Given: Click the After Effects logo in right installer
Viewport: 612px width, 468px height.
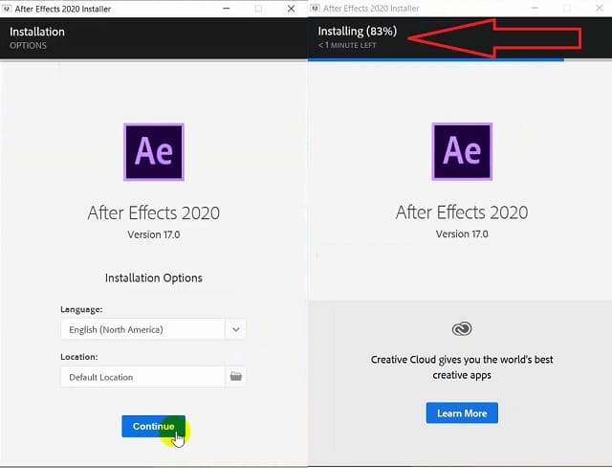Looking at the screenshot, I should coord(462,151).
